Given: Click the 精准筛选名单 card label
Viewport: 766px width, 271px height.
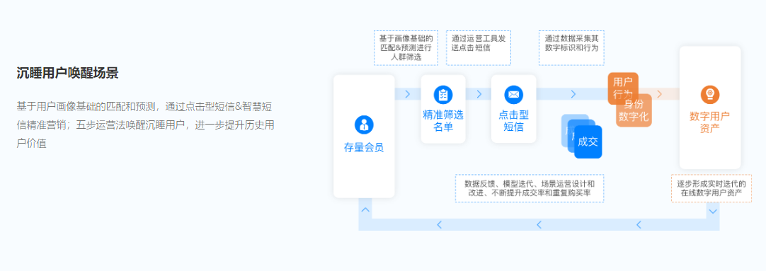Looking at the screenshot, I should (x=443, y=121).
